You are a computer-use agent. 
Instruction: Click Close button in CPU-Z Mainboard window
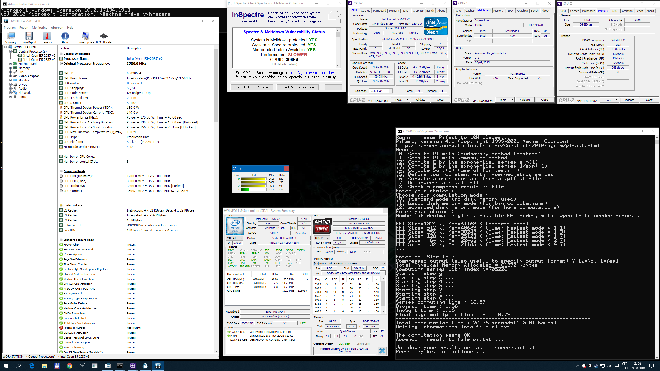point(544,100)
